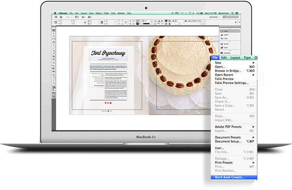This screenshot has width=292, height=190.
Task: Click the Spotlight search icon in menu bar
Action: (234, 13)
